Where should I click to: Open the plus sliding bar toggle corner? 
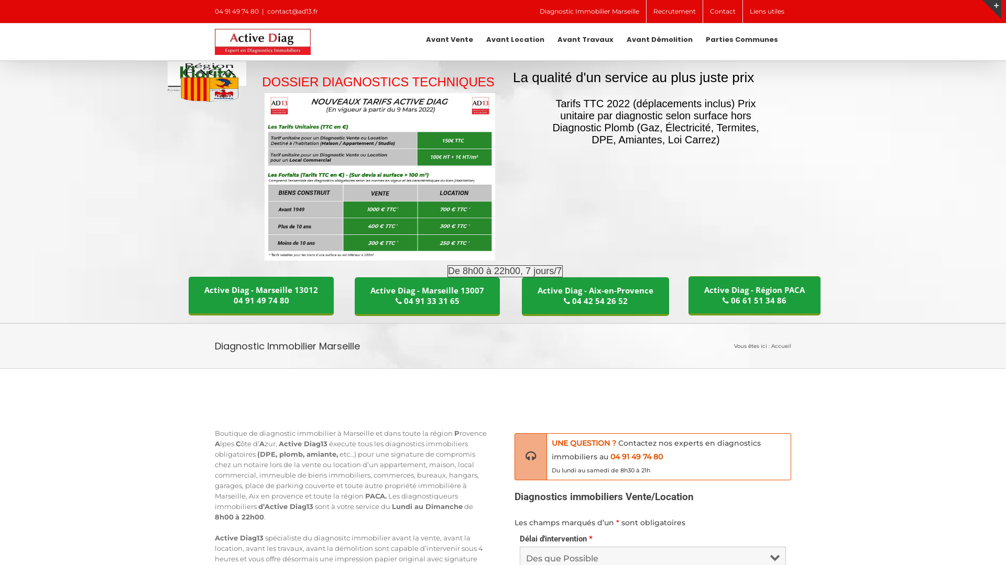point(995,6)
